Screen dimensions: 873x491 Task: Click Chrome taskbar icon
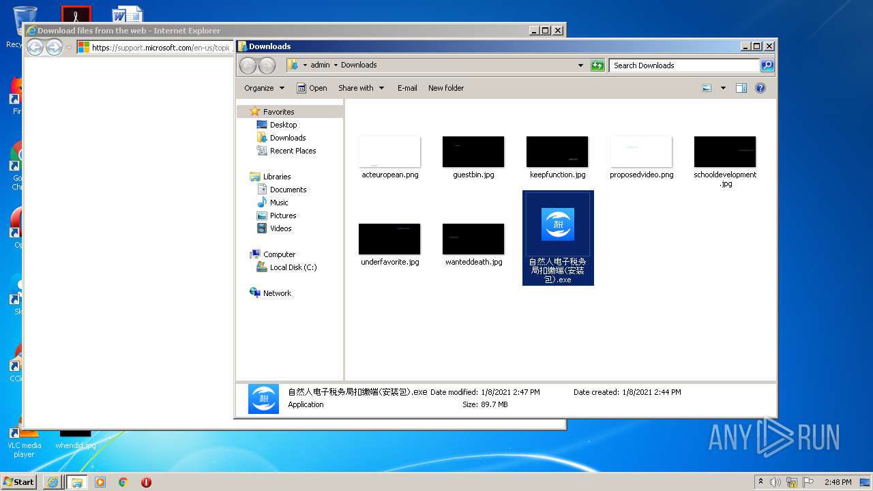[123, 482]
